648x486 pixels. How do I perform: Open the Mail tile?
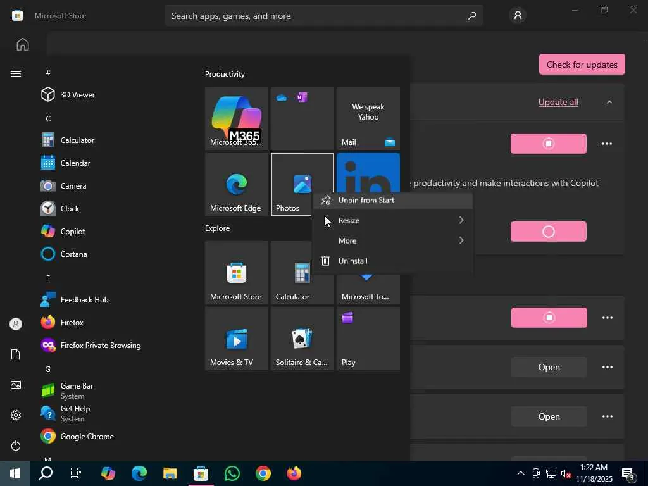368,118
